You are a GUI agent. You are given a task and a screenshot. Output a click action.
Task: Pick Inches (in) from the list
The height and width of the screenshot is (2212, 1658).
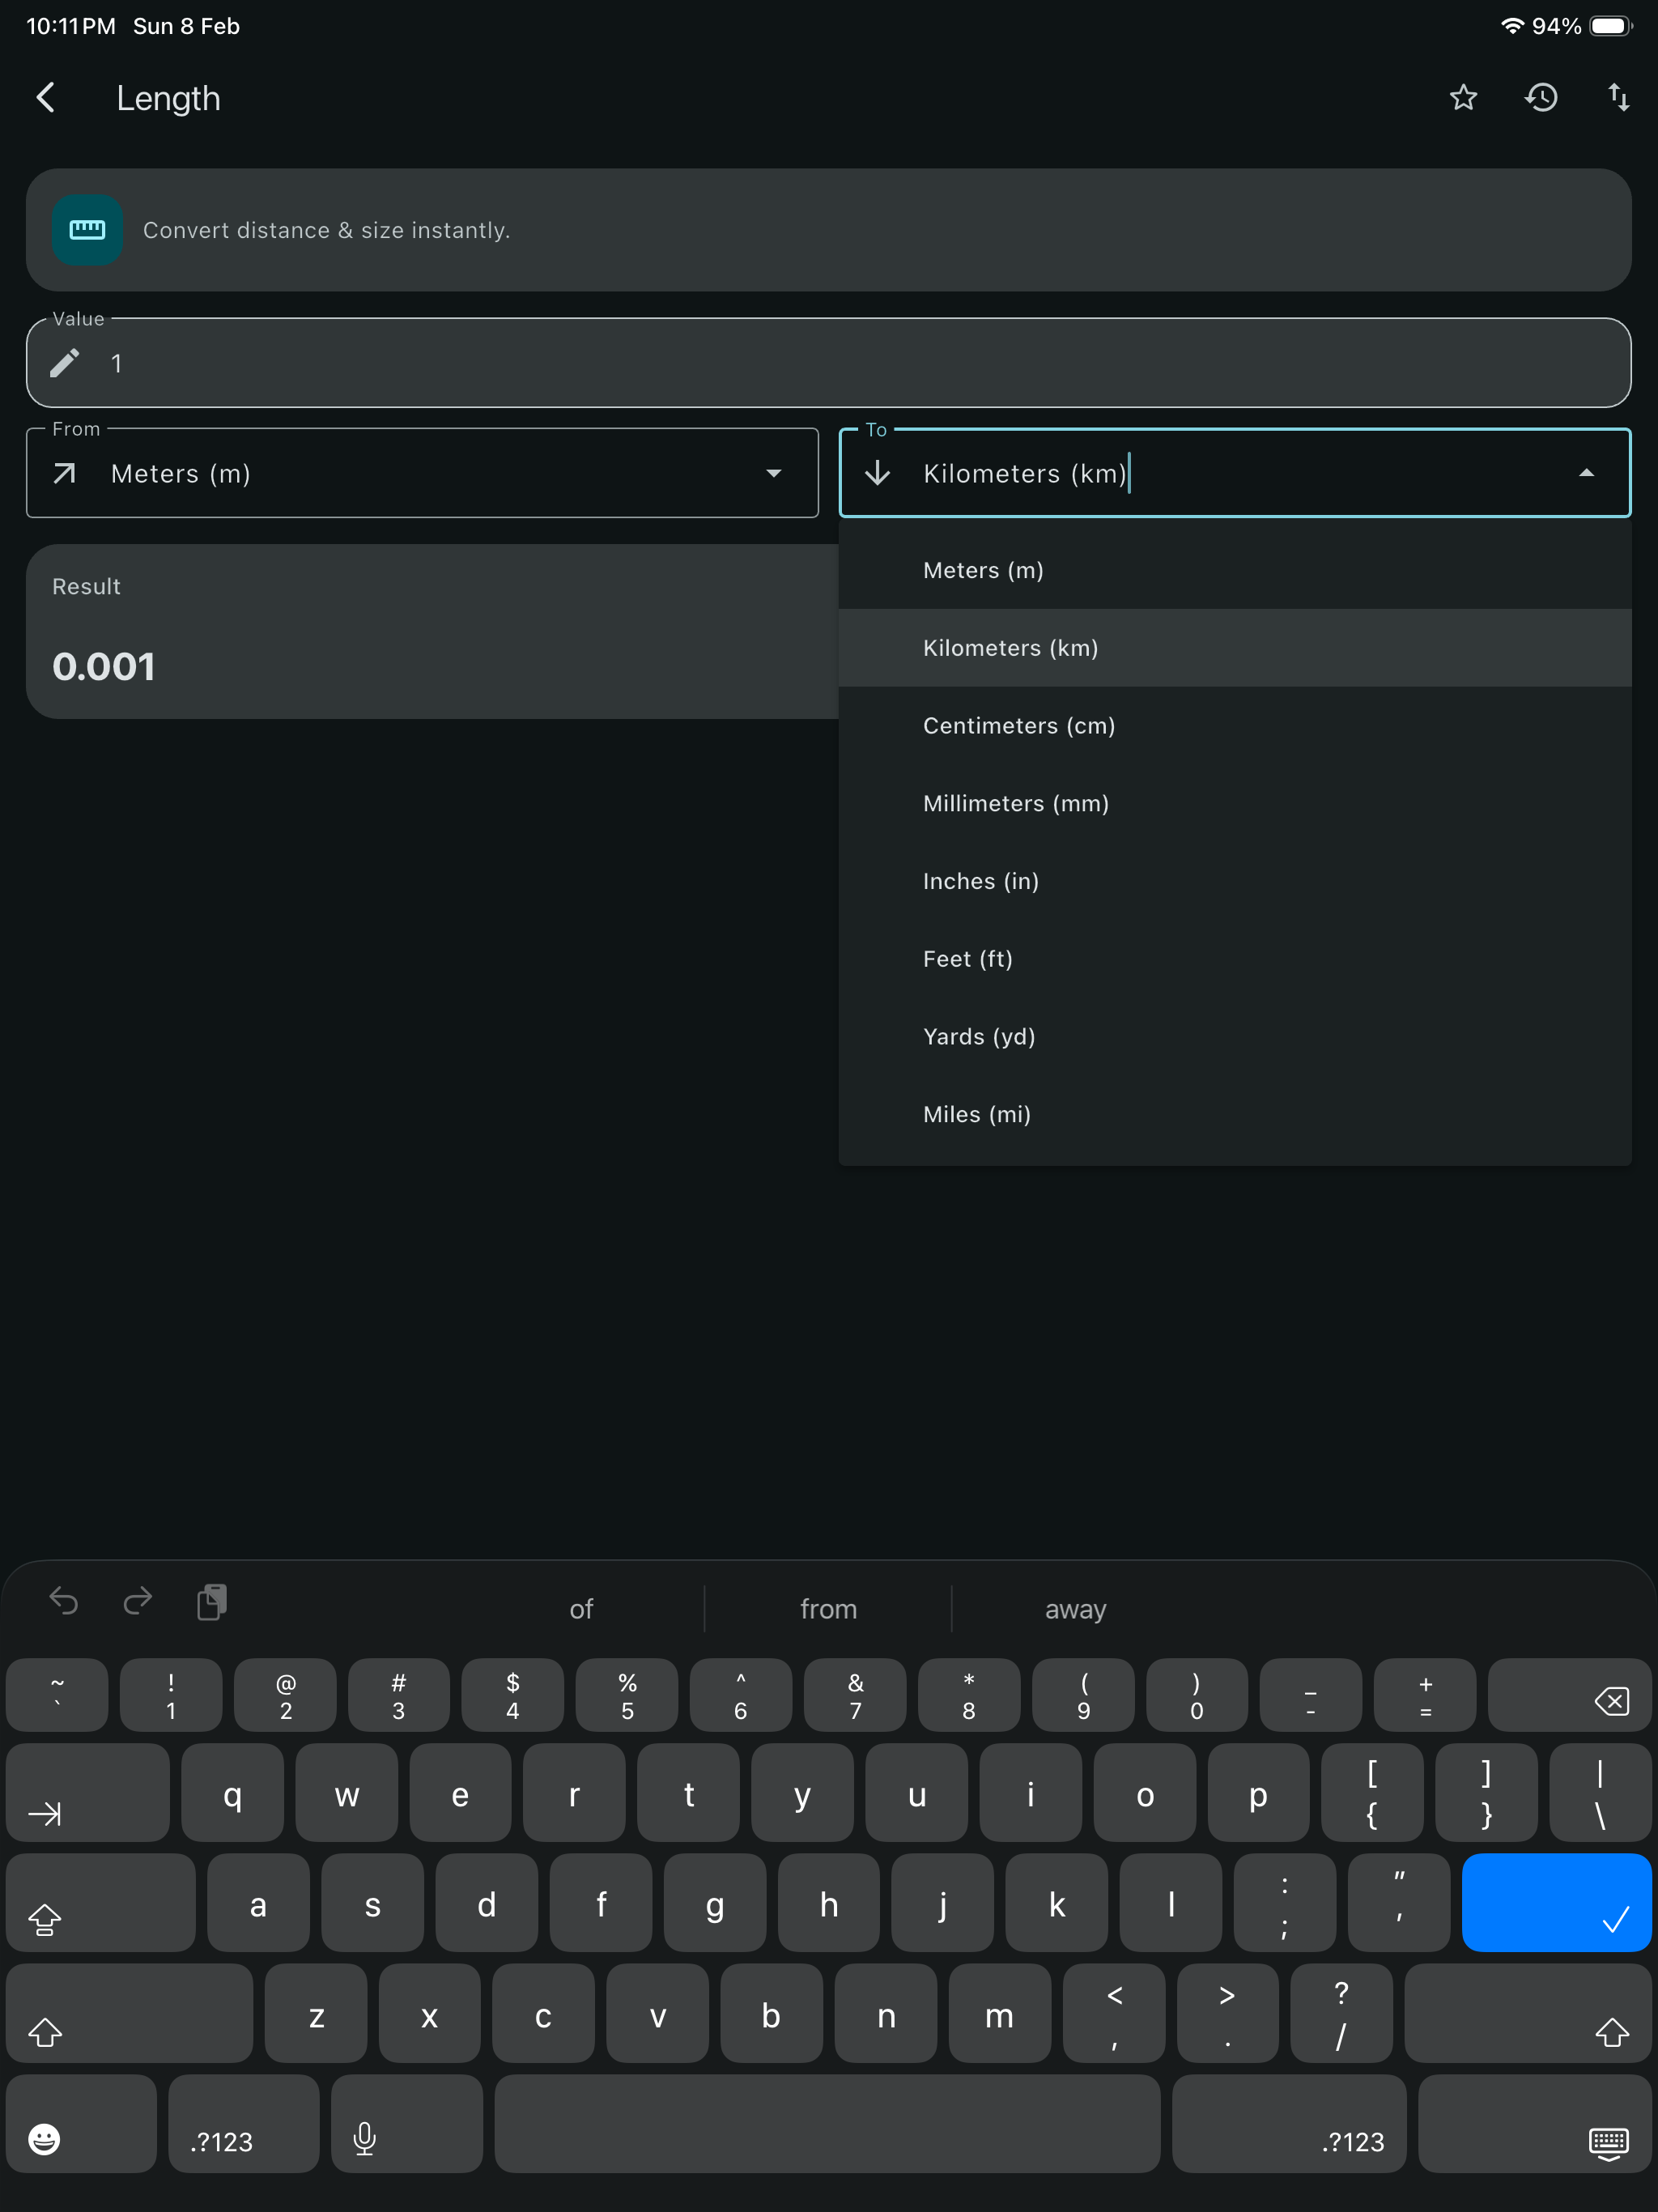[1234, 881]
